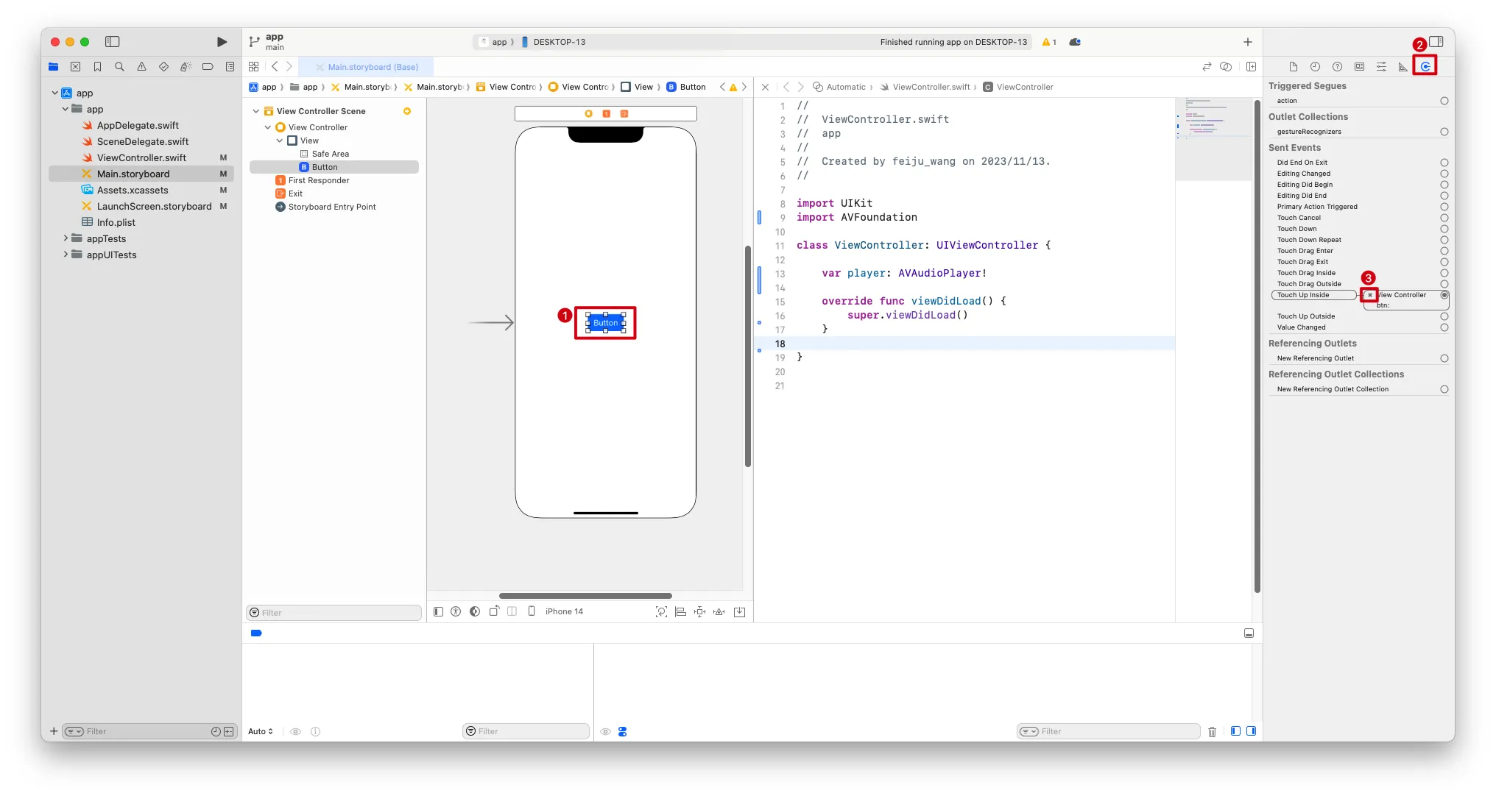This screenshot has width=1496, height=796.
Task: Open the Find navigator magnifier icon
Action: (119, 66)
